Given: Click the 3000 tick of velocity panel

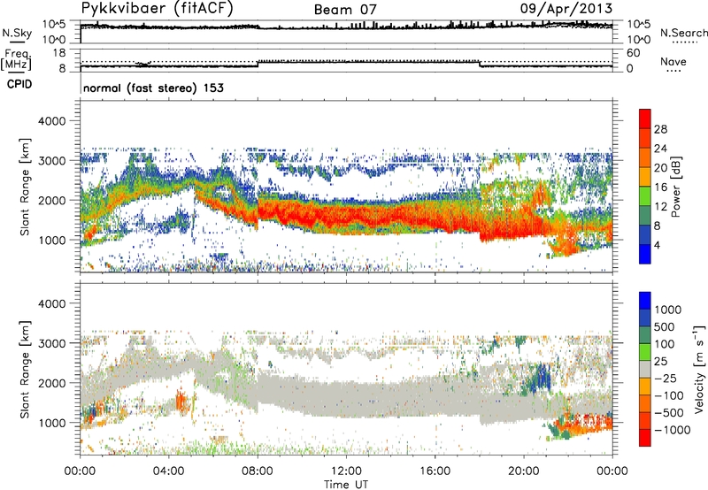Looking at the screenshot, I should coord(51,343).
